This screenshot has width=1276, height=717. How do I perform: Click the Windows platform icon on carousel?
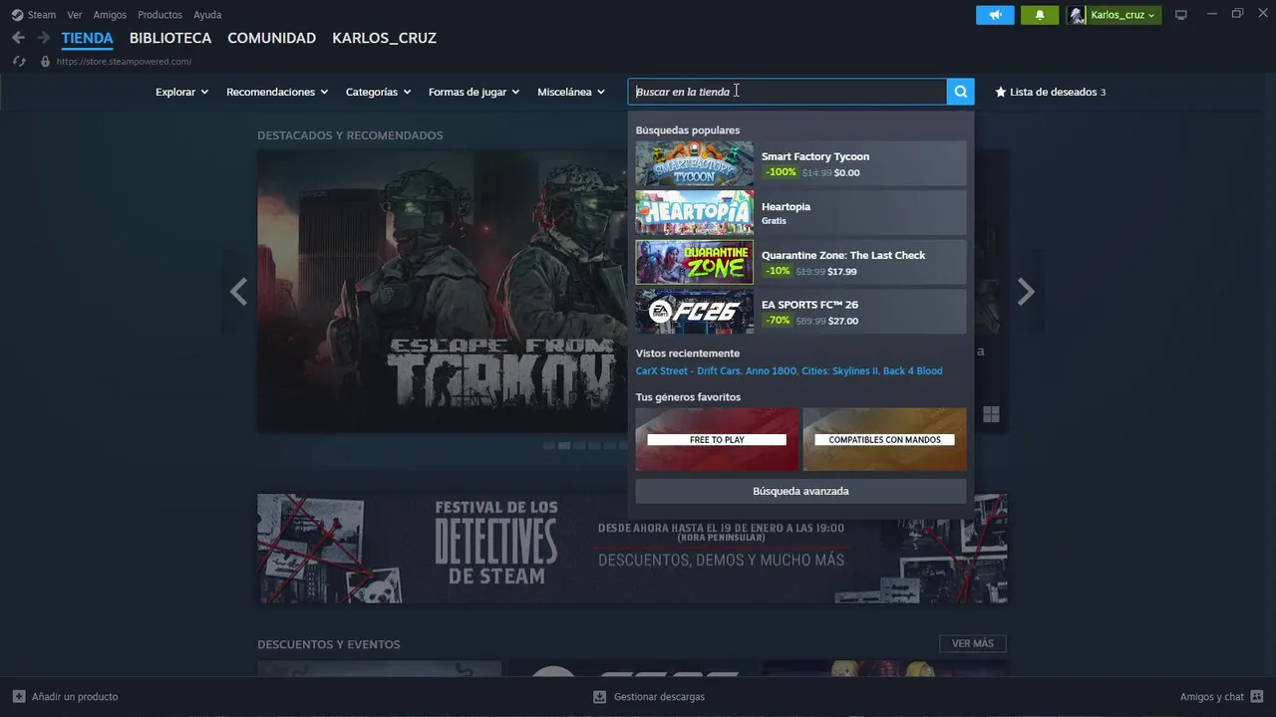pyautogui.click(x=991, y=414)
